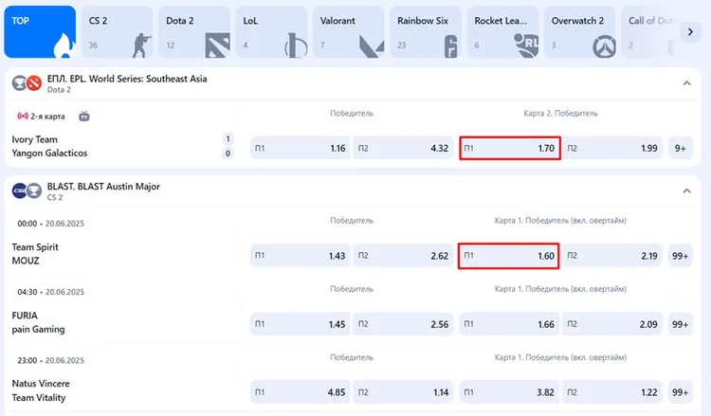Collapse the EPL World Series section
Image resolution: width=711 pixels, height=416 pixels.
click(x=686, y=83)
